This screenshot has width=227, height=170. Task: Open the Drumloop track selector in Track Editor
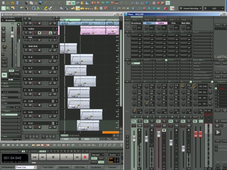coord(11,20)
